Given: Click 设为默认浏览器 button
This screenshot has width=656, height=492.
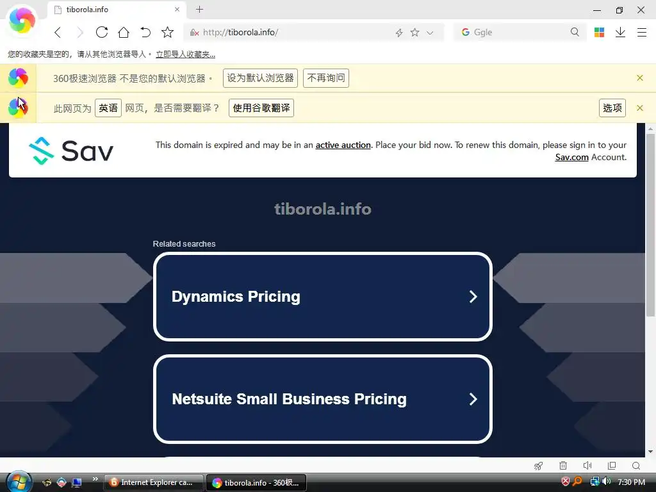Looking at the screenshot, I should click(260, 78).
